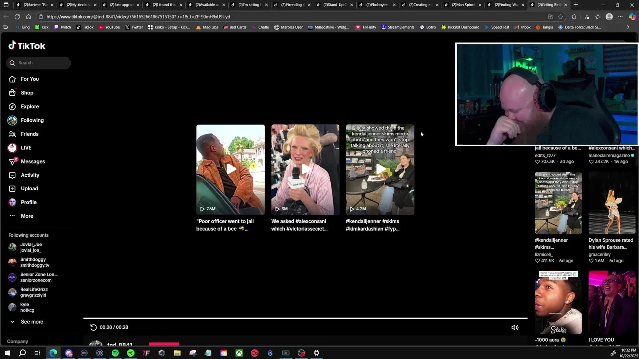Close the Ceiling Bird tab

[565, 5]
